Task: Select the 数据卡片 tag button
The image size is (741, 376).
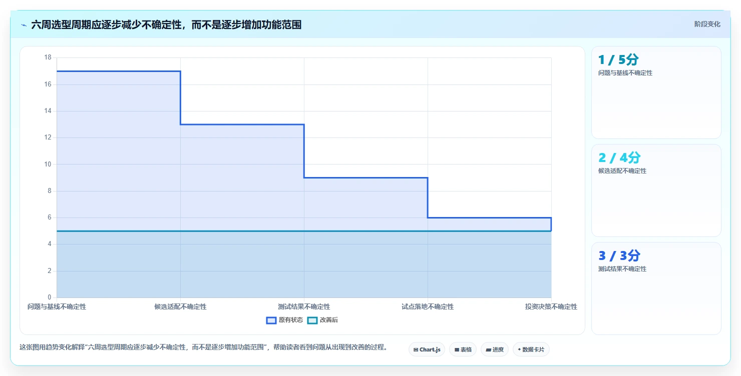Action: point(531,349)
